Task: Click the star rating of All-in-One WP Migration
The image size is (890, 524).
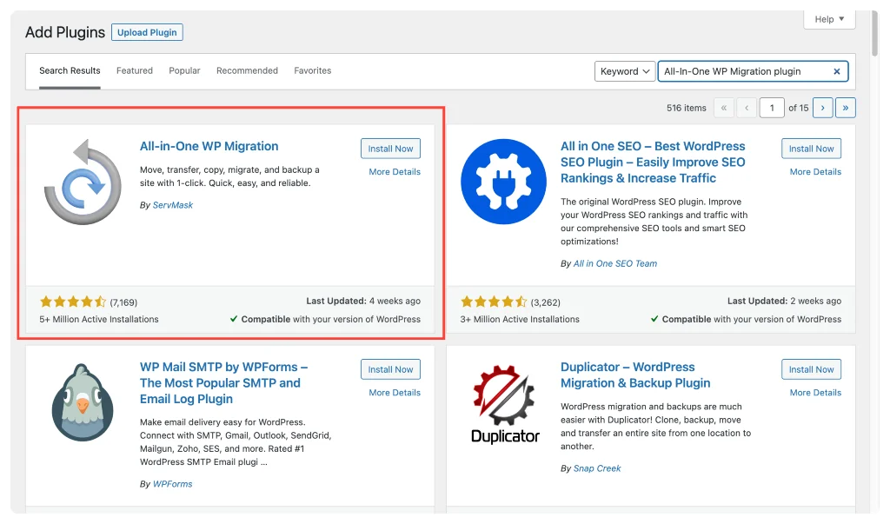Action: 73,302
